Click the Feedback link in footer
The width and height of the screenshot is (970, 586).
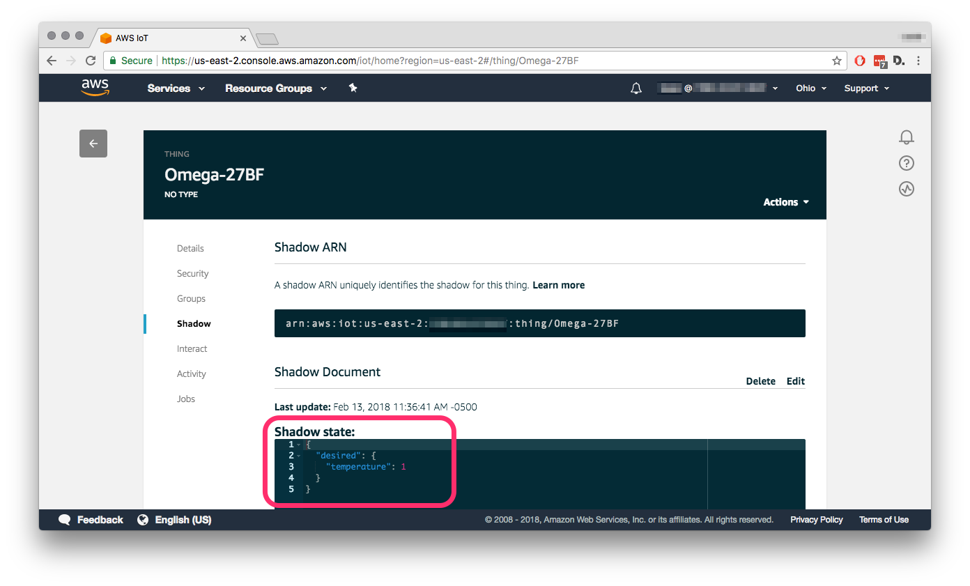(x=100, y=520)
